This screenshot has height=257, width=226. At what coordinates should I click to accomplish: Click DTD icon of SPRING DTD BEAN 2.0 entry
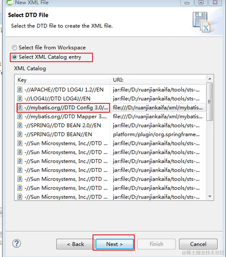coord(20,126)
